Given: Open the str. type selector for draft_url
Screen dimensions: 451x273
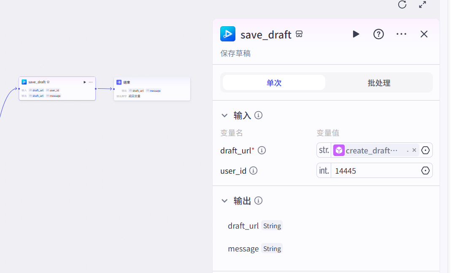Looking at the screenshot, I should point(324,150).
